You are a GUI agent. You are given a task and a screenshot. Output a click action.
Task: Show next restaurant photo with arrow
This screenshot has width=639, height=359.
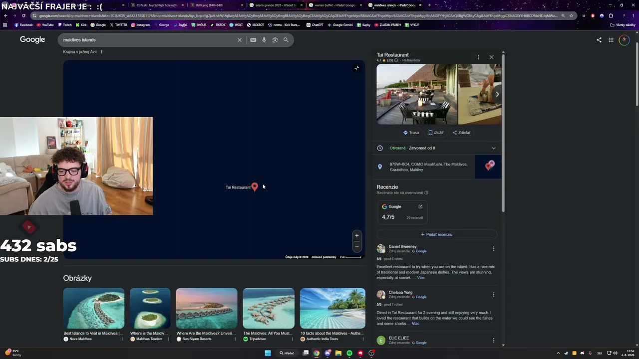click(x=497, y=94)
